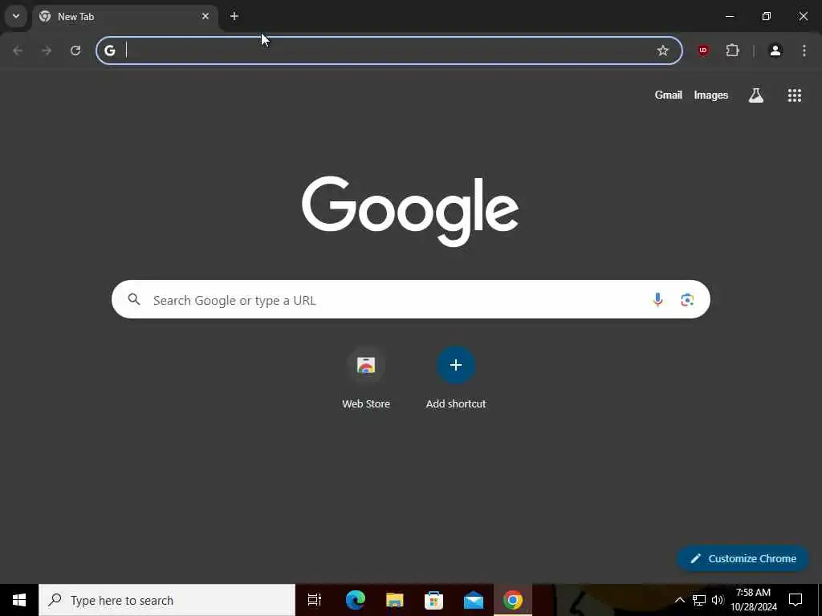The height and width of the screenshot is (616, 822).
Task: Open Microsoft Store from the taskbar
Action: point(434,600)
